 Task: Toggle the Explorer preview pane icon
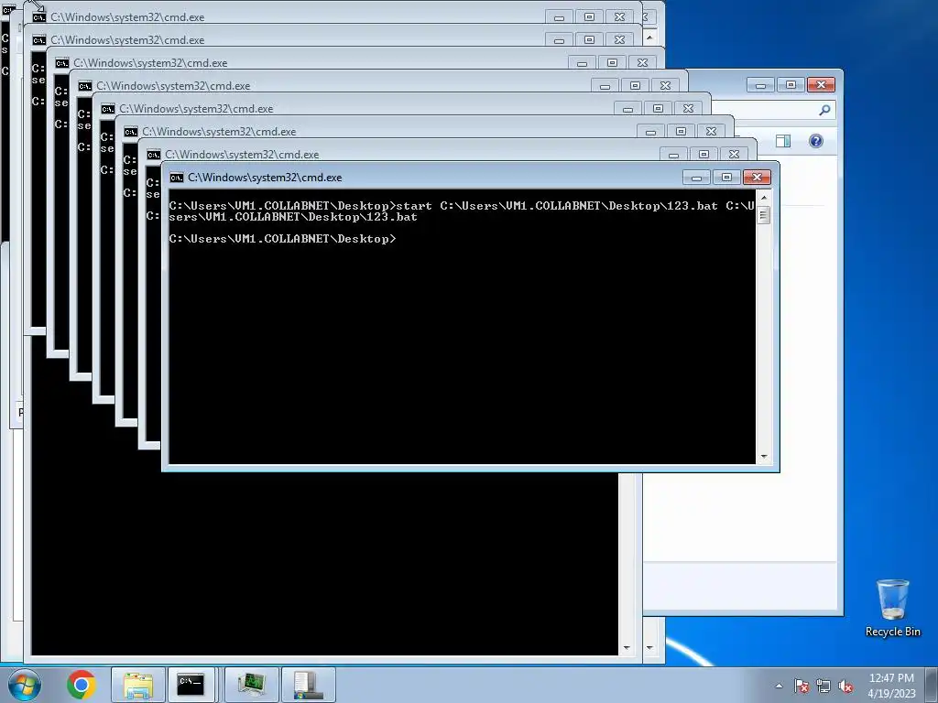tap(782, 141)
